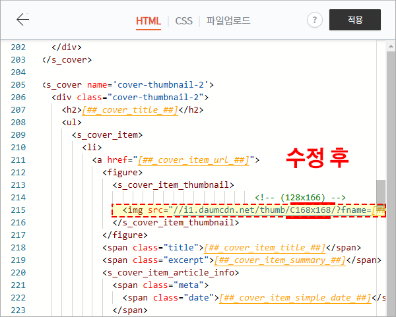The width and height of the screenshot is (396, 317).
Task: Click the span class="meta" line
Action: (x=160, y=285)
